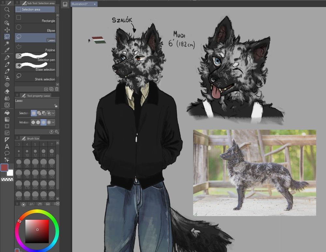The image size is (326, 252).
Task: Select the Ruler tool
Action: (7, 140)
